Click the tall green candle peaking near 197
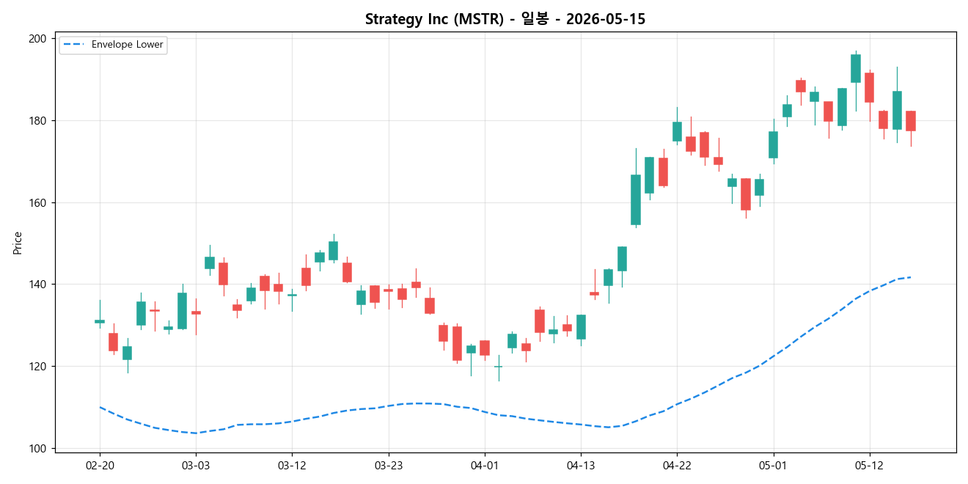The height and width of the screenshot is (484, 968). tap(856, 68)
